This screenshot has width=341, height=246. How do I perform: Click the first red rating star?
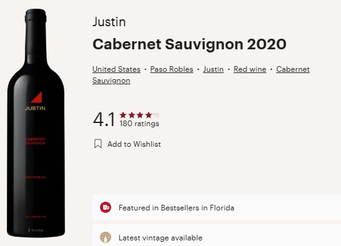pyautogui.click(x=123, y=115)
